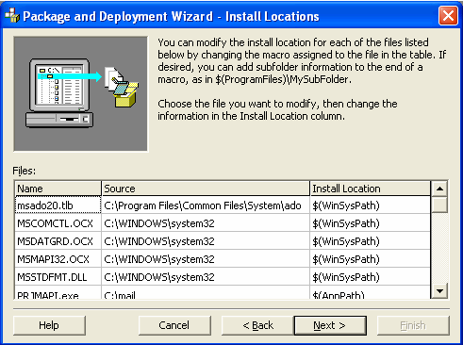Click the file list scroll up arrow
463x345 pixels.
(439, 189)
